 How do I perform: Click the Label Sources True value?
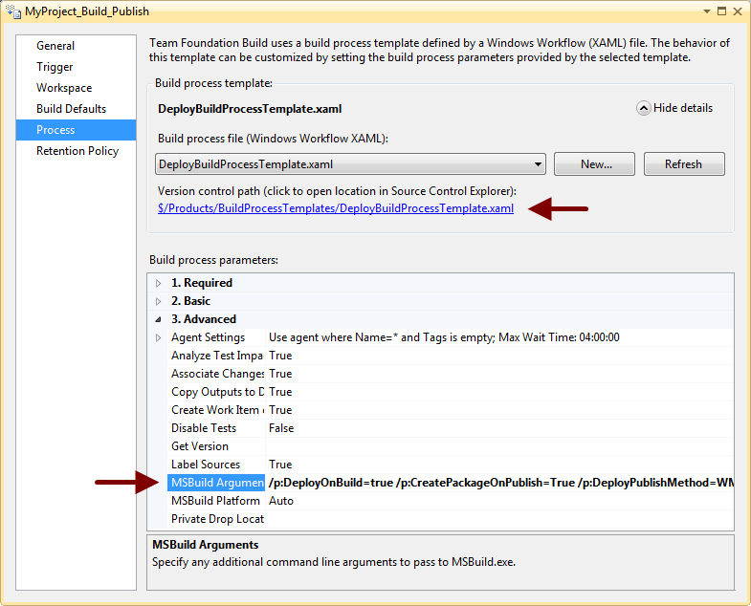pyautogui.click(x=499, y=465)
